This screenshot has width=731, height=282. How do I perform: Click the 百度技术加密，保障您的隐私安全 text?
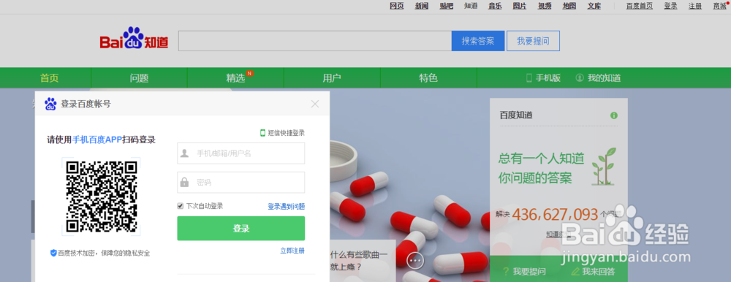tap(104, 253)
